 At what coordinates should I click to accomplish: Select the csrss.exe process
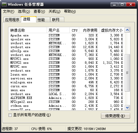coord(67,86)
